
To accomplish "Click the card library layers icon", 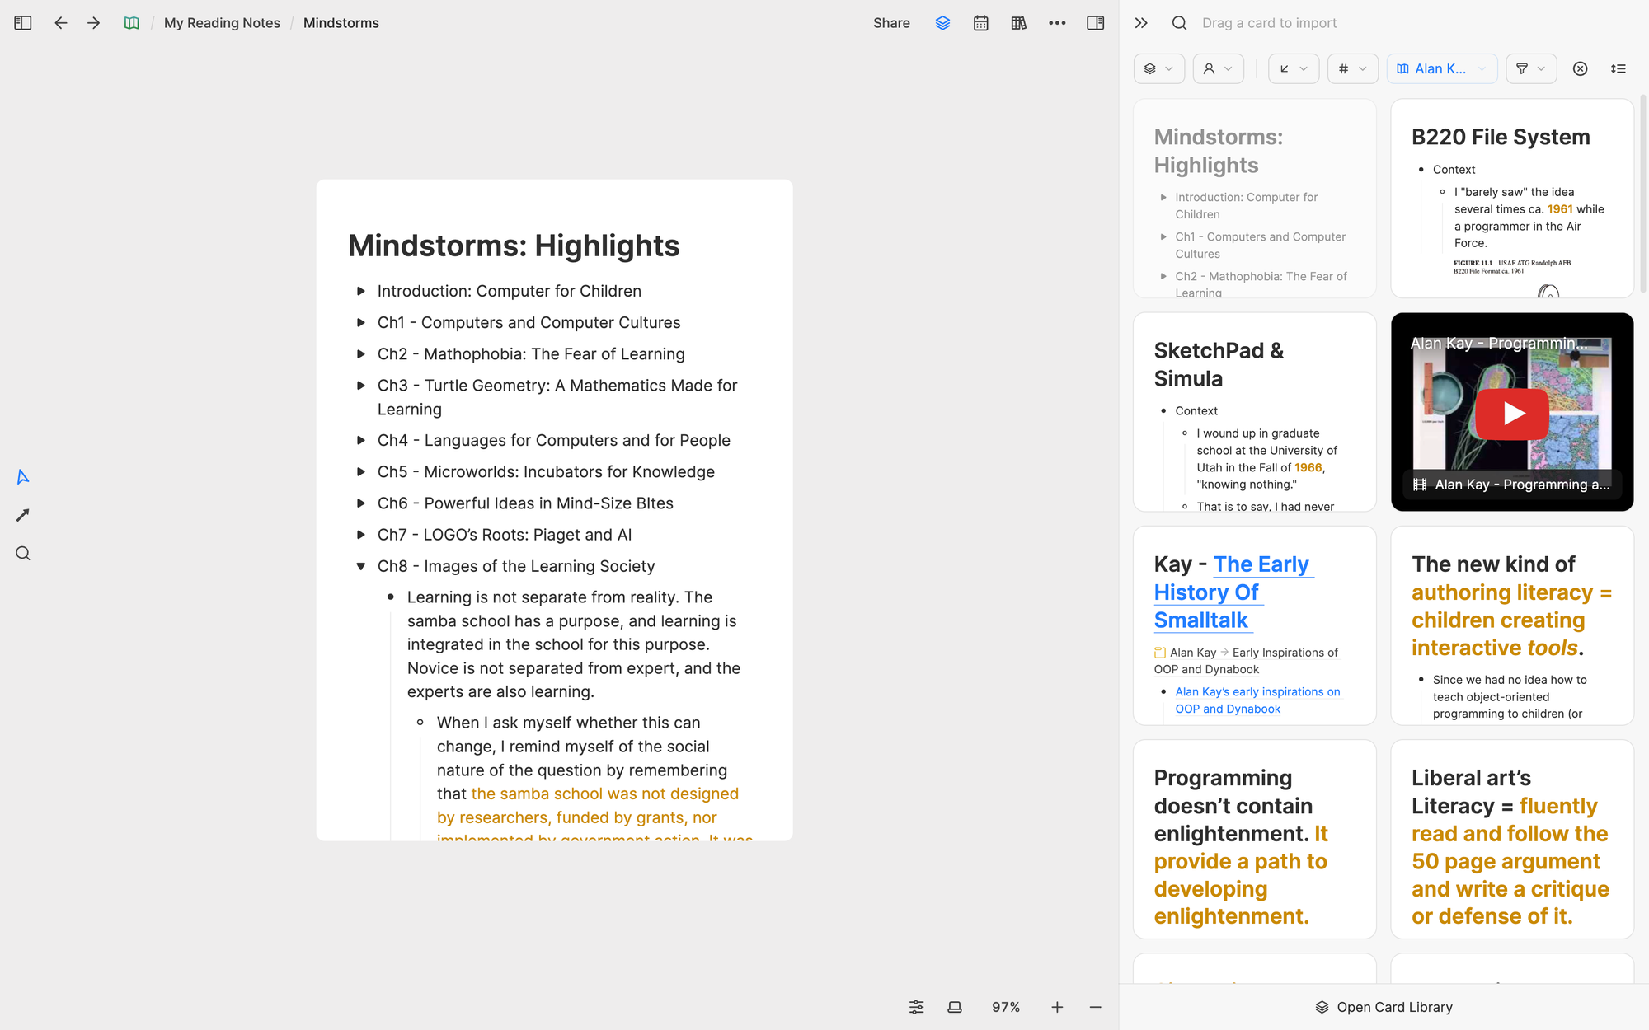I will tap(942, 23).
